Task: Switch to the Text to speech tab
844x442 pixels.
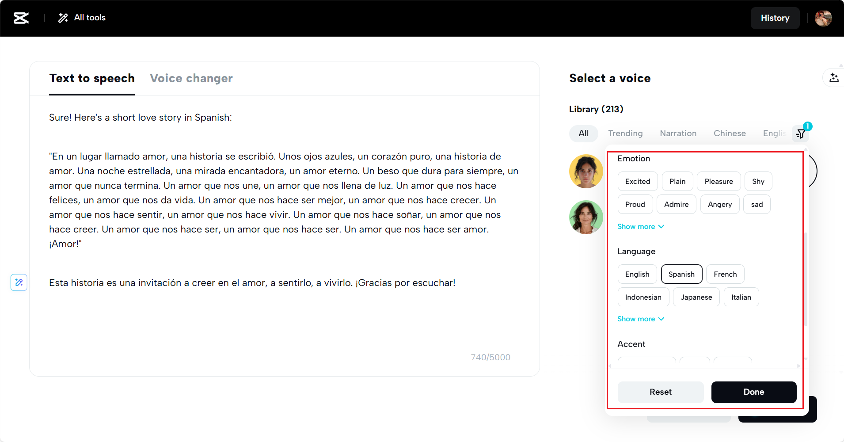Action: coord(92,78)
